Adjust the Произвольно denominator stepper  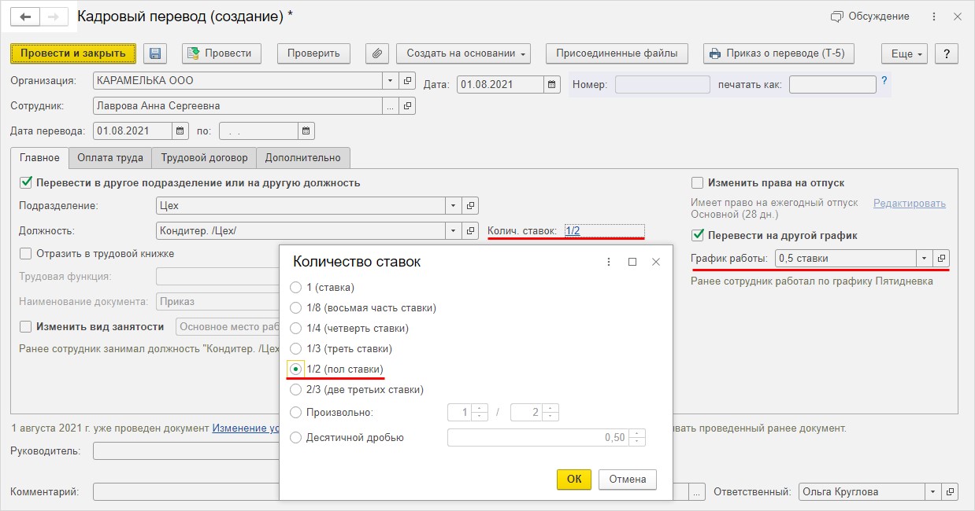551,412
